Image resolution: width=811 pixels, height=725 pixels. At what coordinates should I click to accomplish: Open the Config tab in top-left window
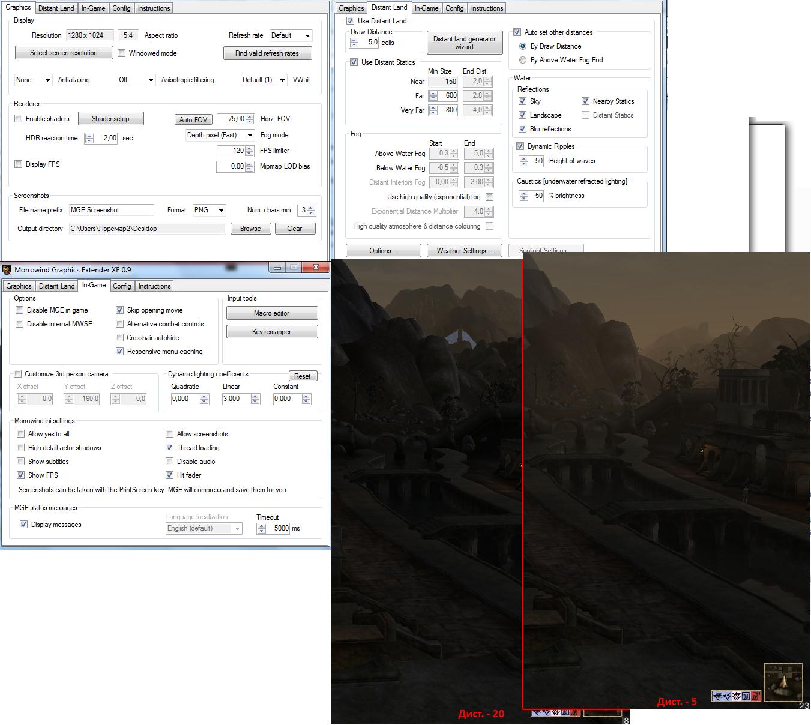(121, 8)
